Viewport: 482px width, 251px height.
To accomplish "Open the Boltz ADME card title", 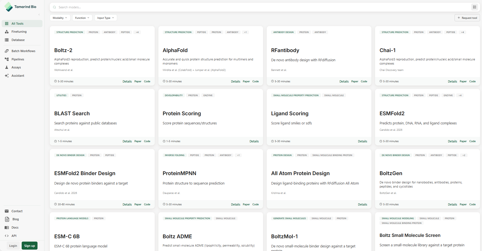I will 177,236.
